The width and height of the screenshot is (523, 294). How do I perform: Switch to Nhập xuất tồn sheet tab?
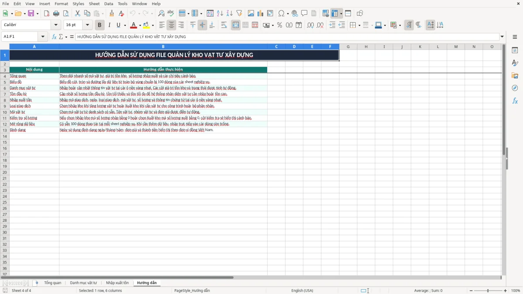(x=117, y=283)
